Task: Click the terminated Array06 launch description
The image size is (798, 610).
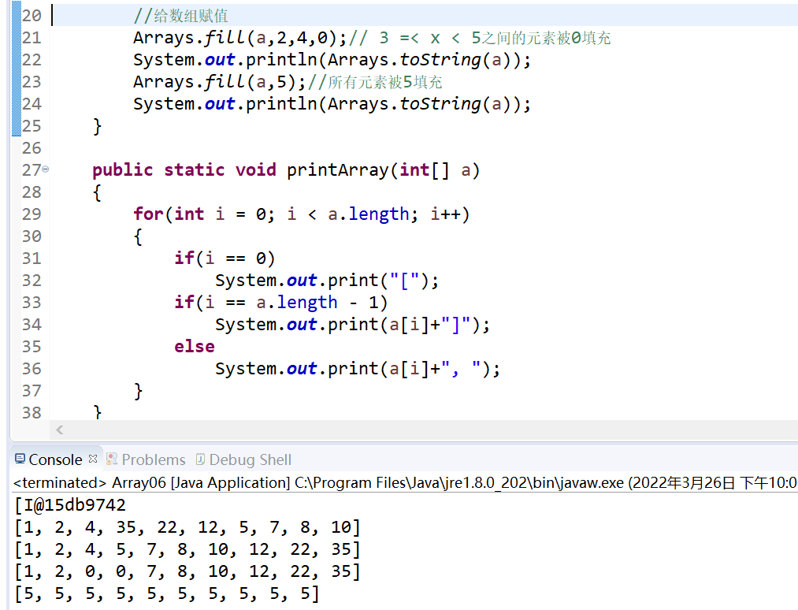Action: click(x=405, y=482)
